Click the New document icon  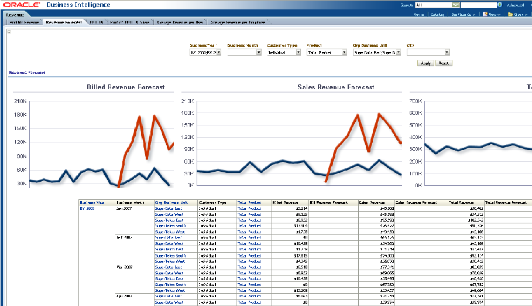(x=485, y=14)
